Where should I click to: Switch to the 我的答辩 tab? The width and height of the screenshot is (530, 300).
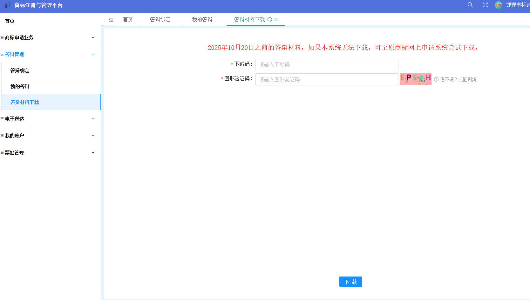[x=202, y=20]
